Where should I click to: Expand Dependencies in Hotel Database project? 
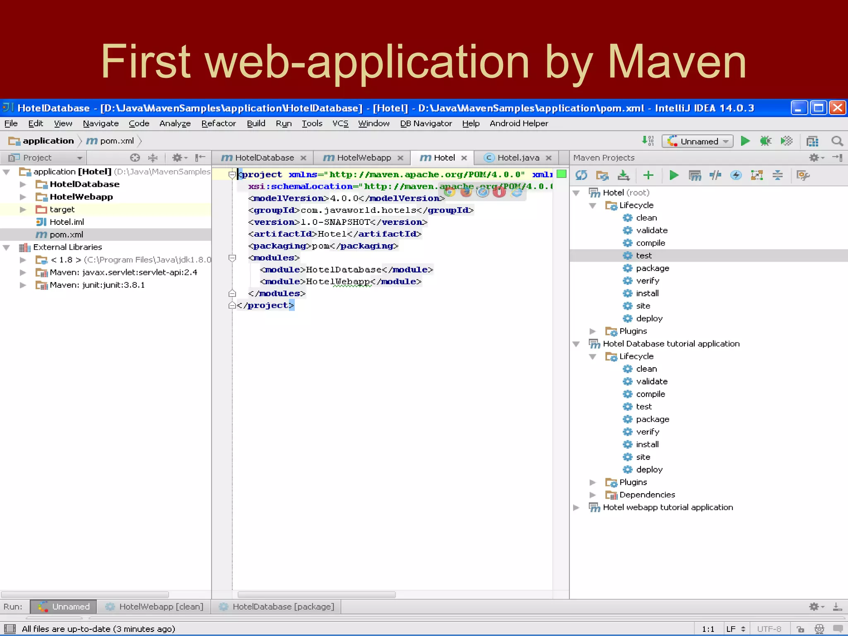tap(593, 495)
